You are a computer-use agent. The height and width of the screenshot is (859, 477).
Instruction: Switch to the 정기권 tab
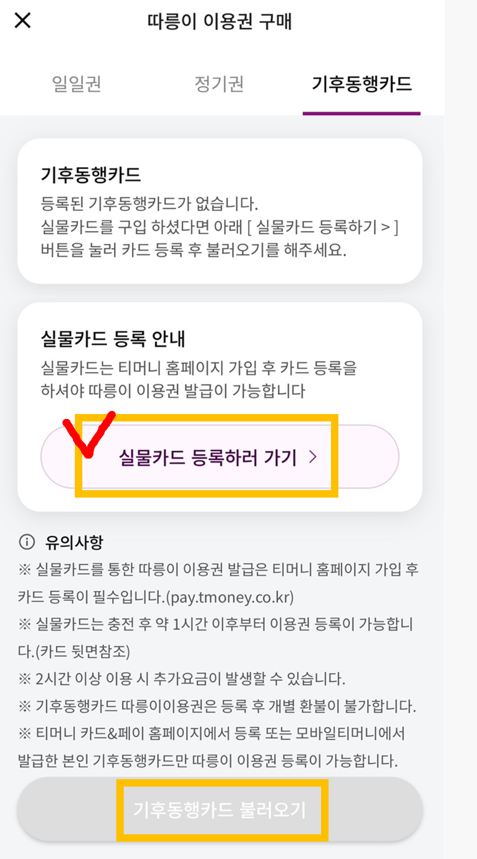pos(218,85)
